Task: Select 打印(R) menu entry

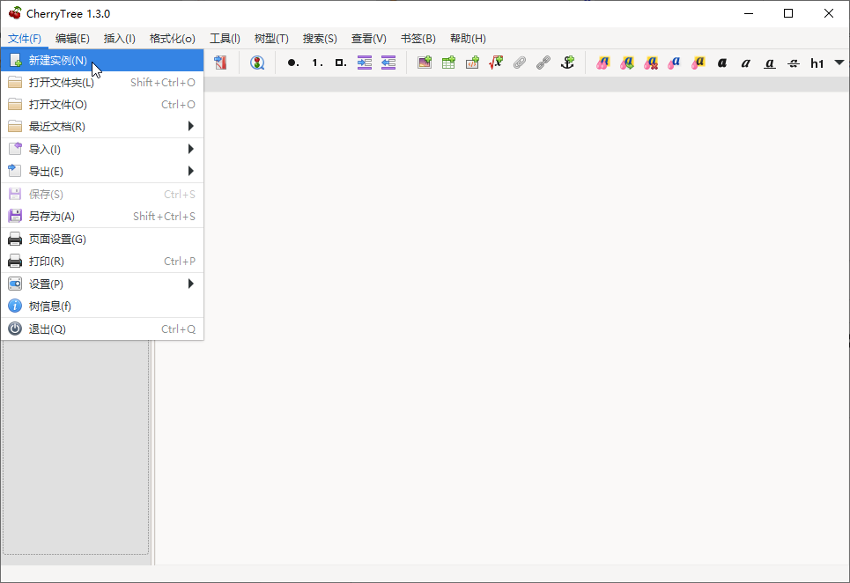Action: pos(102,262)
